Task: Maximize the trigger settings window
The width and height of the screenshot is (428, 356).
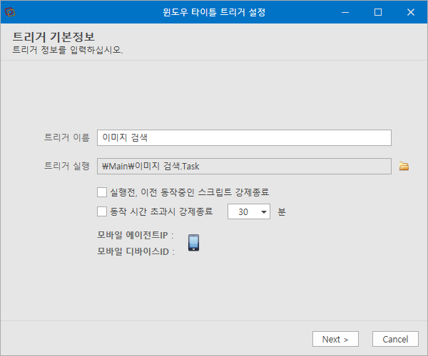Action: [378, 12]
